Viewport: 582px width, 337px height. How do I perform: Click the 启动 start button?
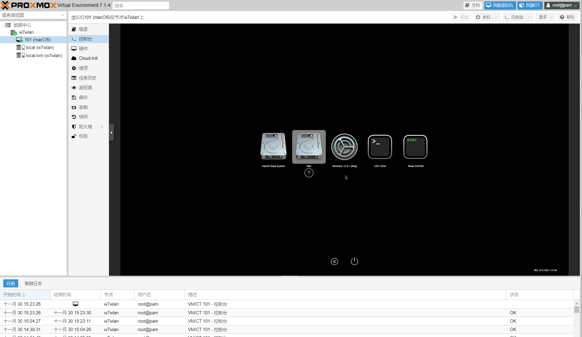coord(461,17)
